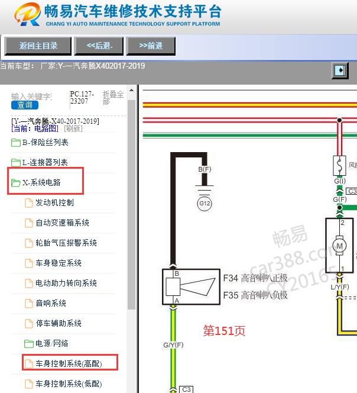
Task: Click the PC.127-23207 text
Action: pyautogui.click(x=82, y=98)
